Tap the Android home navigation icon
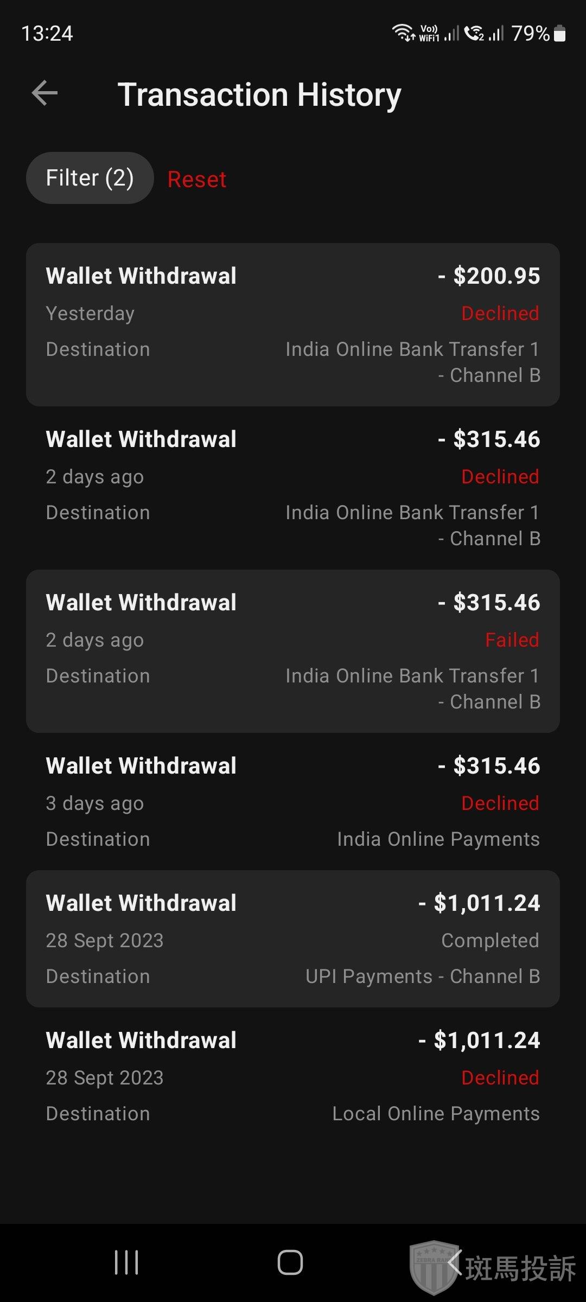Image resolution: width=586 pixels, height=1302 pixels. click(290, 1262)
